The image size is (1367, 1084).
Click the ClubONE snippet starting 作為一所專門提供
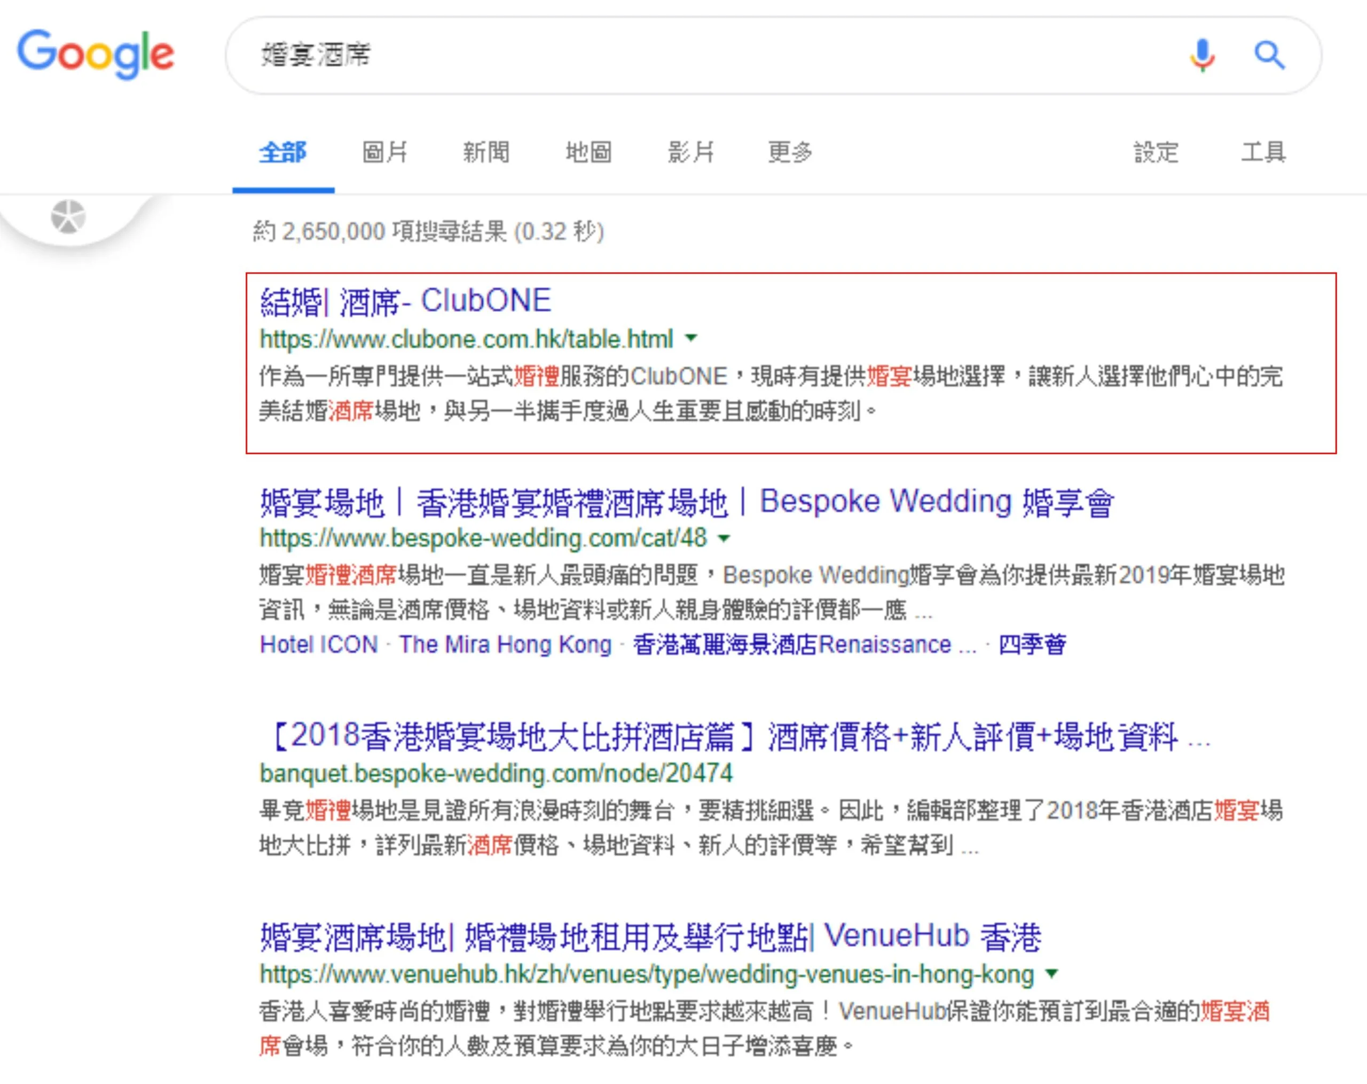(771, 394)
